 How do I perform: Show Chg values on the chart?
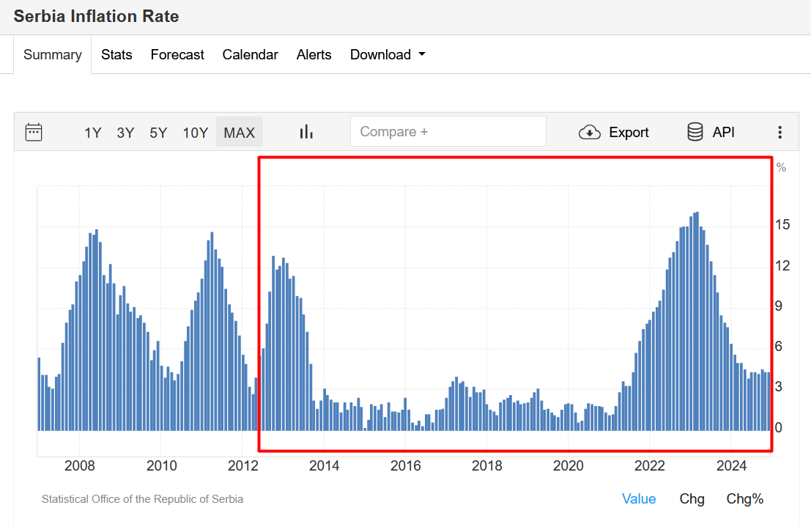coord(692,499)
